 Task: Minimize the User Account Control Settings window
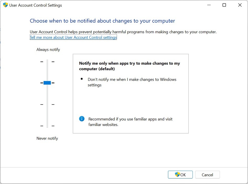pos(209,5)
